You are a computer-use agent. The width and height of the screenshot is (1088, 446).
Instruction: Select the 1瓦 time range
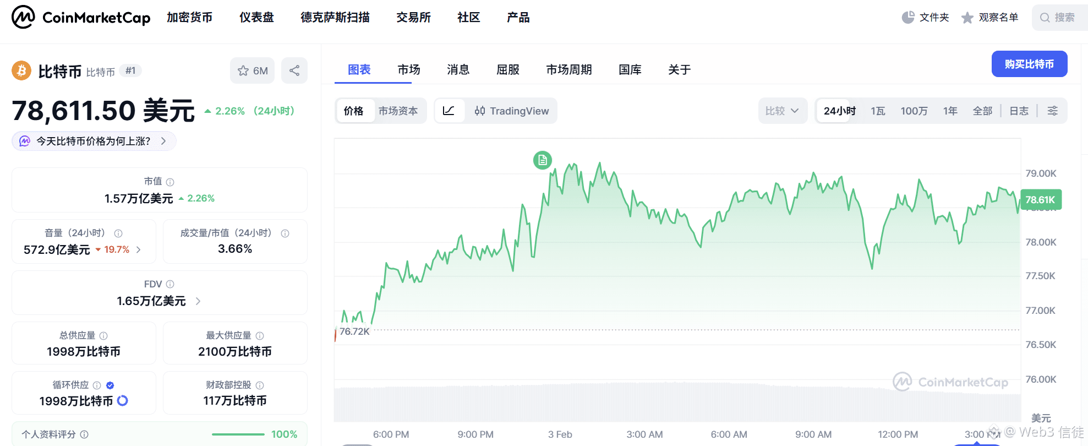click(x=878, y=111)
